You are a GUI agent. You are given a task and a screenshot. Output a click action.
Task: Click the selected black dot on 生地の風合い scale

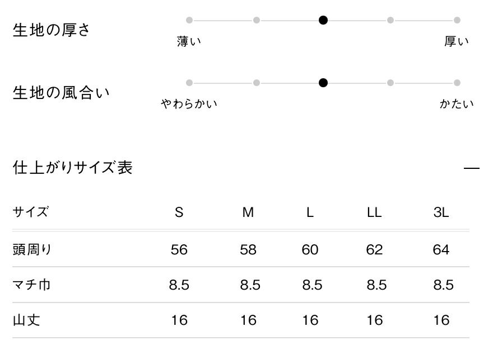click(x=323, y=83)
